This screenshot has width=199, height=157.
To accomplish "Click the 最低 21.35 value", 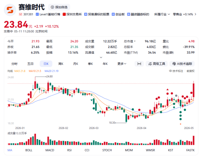I will click(x=74, y=47).
